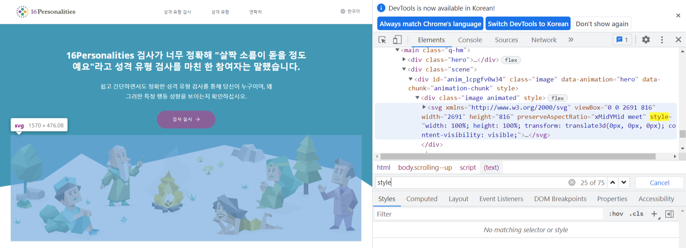Click the styles Filter input
Image resolution: width=686 pixels, height=248 pixels.
489,214
